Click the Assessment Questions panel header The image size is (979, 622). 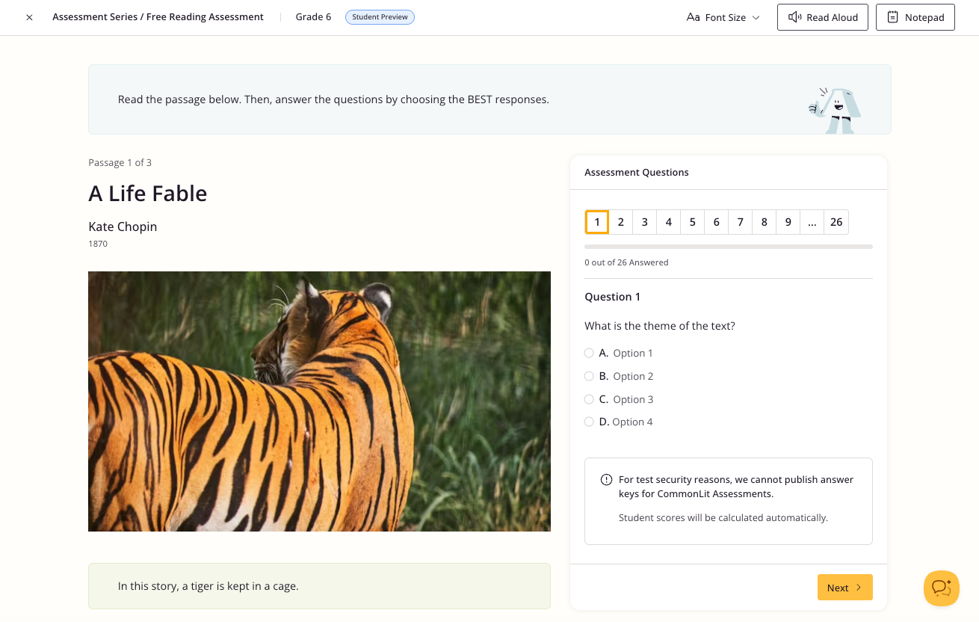637,172
